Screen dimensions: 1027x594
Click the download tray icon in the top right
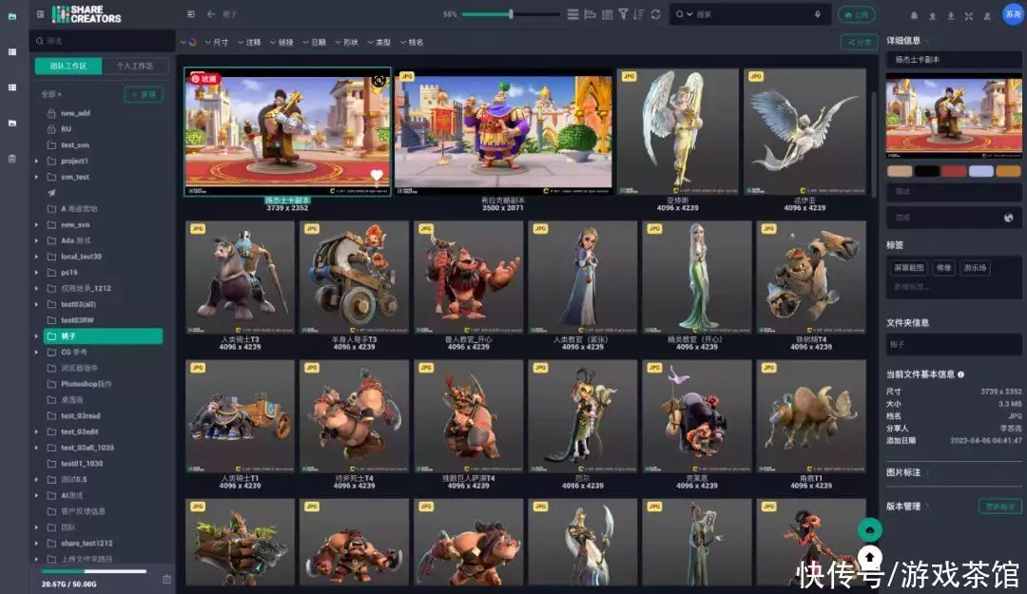950,16
